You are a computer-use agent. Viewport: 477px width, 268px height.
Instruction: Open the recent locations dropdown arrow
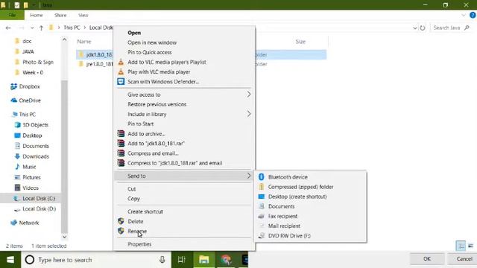coord(32,28)
